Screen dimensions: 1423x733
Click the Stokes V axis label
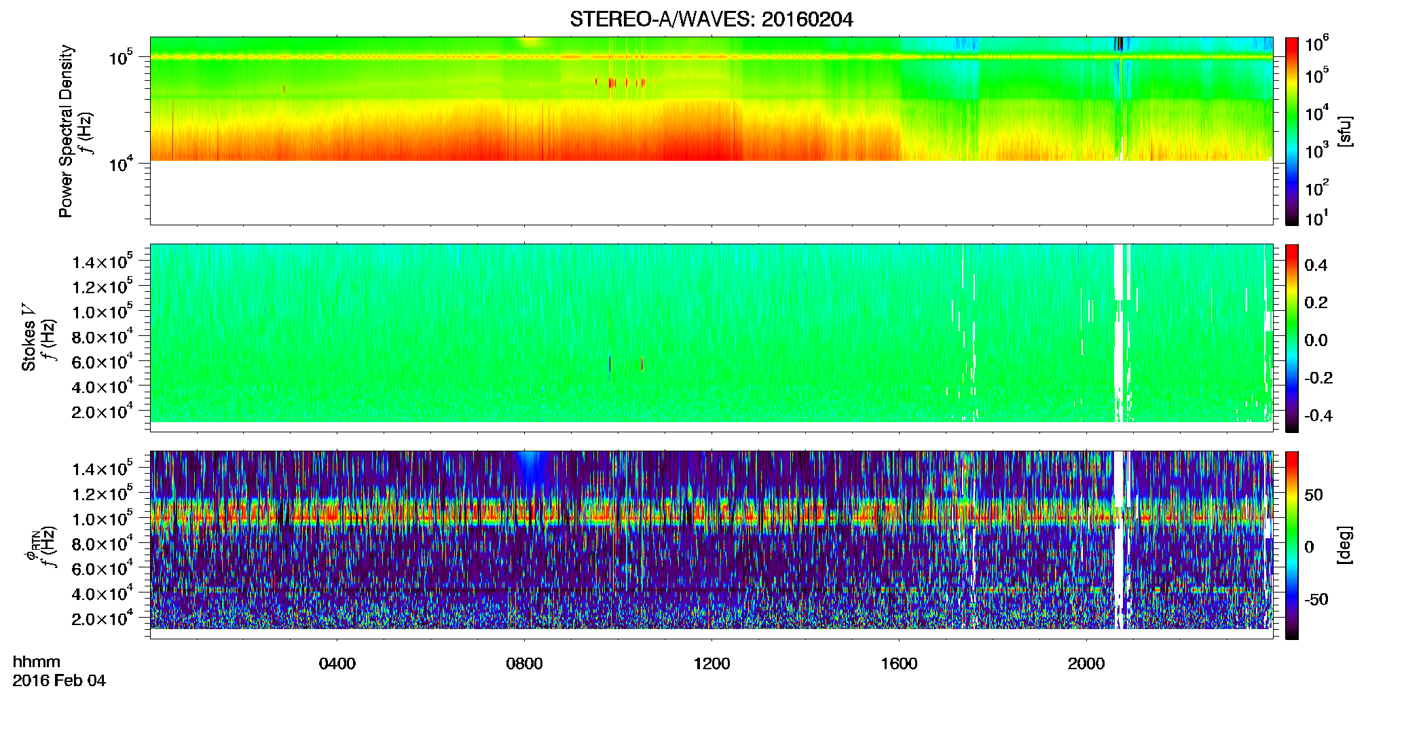[29, 337]
